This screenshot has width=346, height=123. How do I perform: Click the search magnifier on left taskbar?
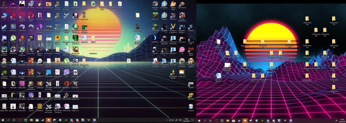[8, 120]
